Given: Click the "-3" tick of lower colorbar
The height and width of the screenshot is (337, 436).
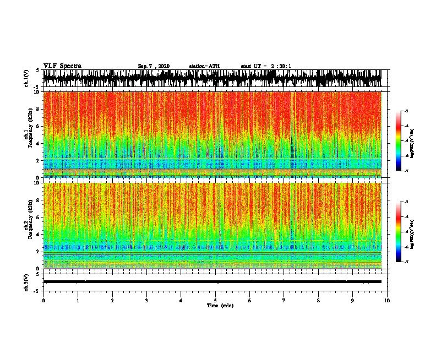Looking at the screenshot, I should point(406,202).
